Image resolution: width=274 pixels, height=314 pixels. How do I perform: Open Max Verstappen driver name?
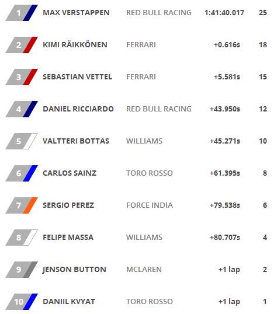(76, 13)
